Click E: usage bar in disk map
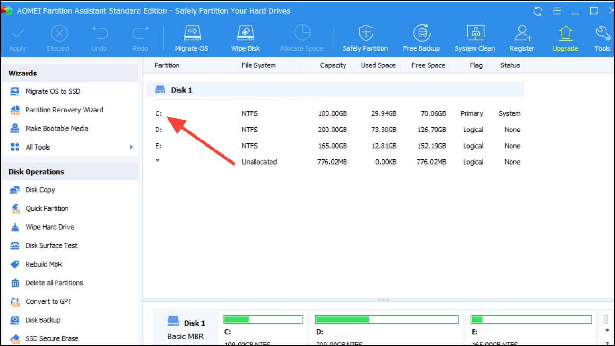Screen dimensions: 615x346 click(531, 319)
